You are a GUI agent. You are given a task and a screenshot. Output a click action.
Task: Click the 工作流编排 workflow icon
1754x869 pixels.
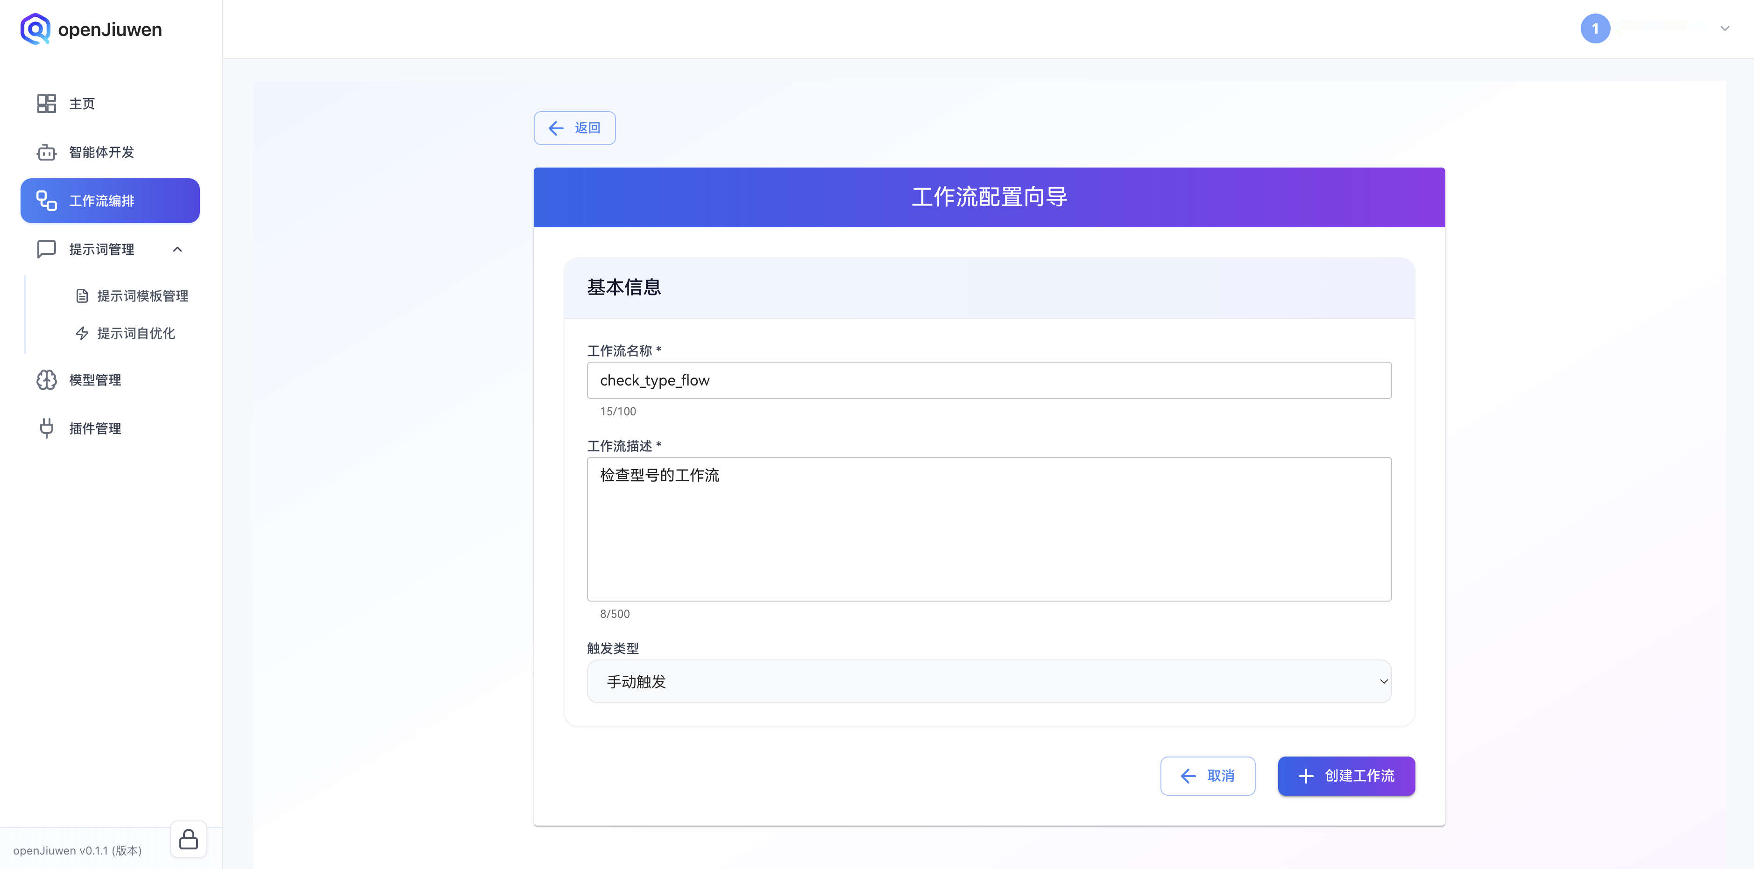click(x=46, y=200)
